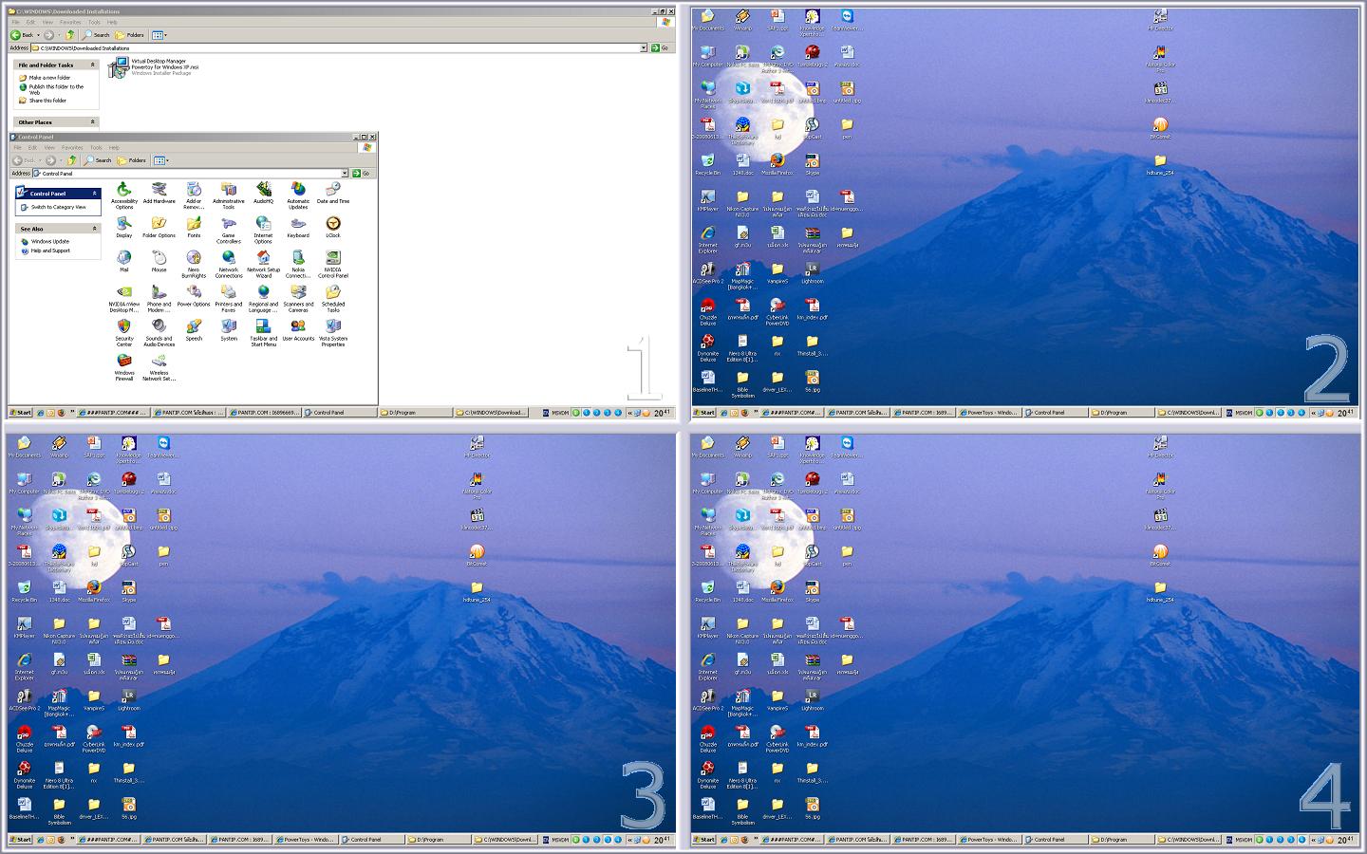This screenshot has width=1367, height=854.
Task: Open NVIDIA Control Panel icon in Control Panel
Action: tap(333, 264)
